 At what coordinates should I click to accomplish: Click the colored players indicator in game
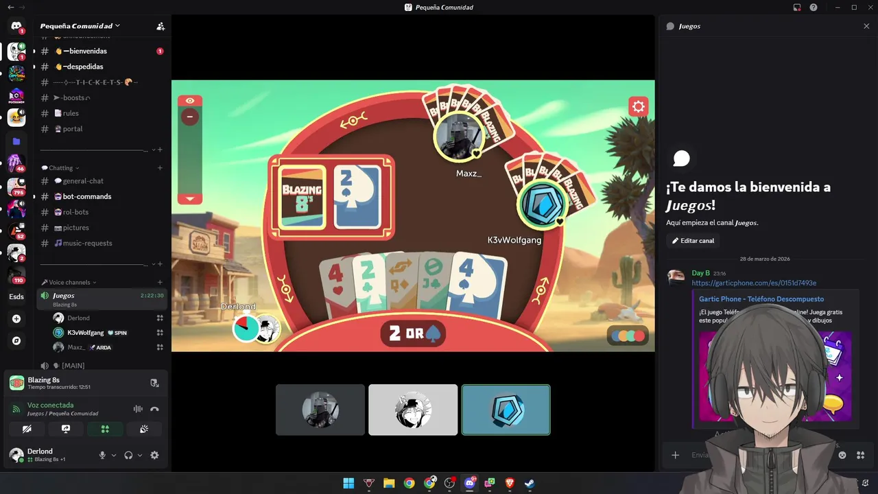628,336
